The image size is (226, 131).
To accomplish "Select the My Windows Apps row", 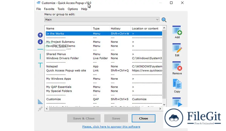I will (x=104, y=79).
